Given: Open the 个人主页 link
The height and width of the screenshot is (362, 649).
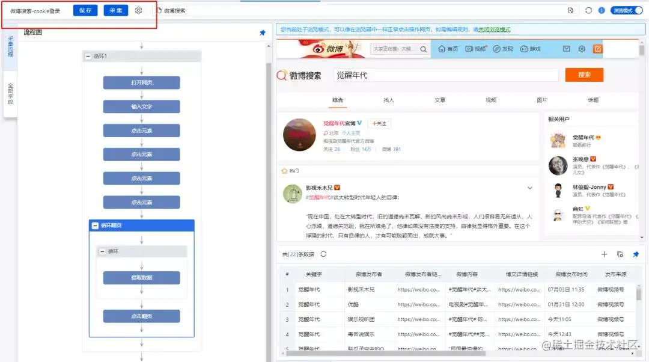Looking at the screenshot, I should point(351,133).
